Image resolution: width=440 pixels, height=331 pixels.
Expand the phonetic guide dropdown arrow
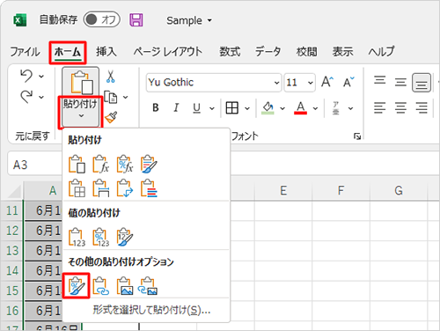(350, 108)
